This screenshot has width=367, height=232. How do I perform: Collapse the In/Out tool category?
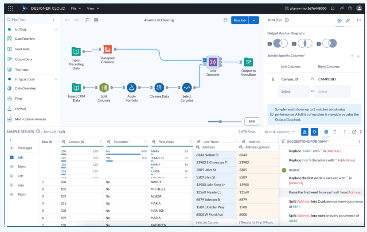[x=56, y=30]
